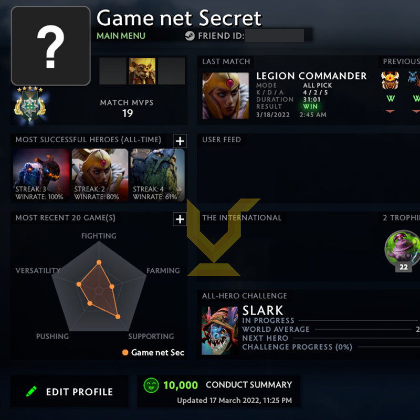Open the EDIT PROFILE button
This screenshot has width=420, height=420.
point(69,391)
